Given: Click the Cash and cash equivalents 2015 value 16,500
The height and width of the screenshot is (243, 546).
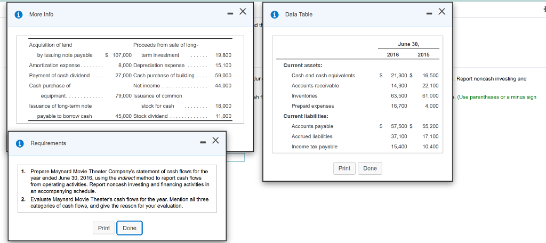Looking at the screenshot, I should coord(431,76).
